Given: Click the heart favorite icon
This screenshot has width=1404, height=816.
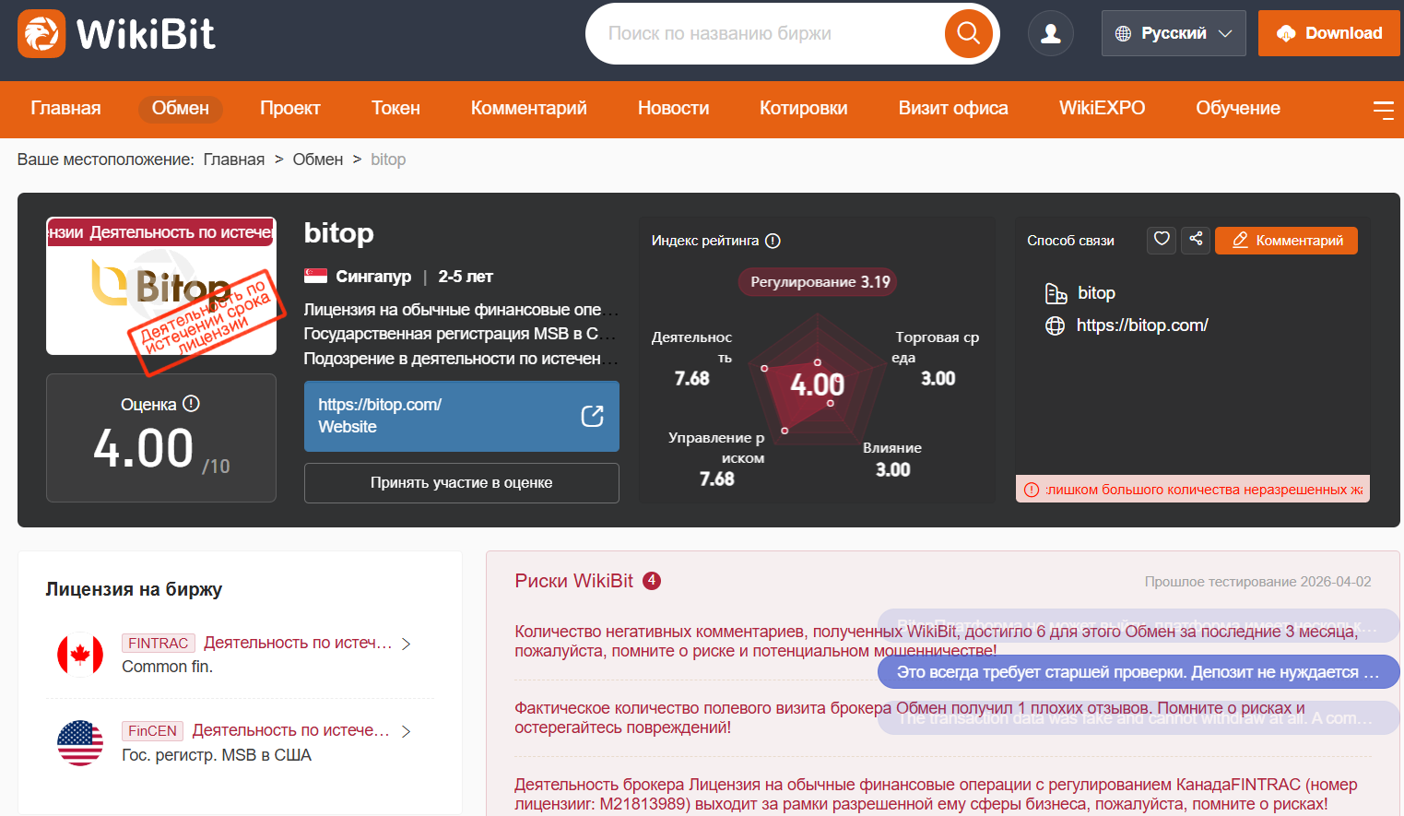Looking at the screenshot, I should coord(1162,240).
